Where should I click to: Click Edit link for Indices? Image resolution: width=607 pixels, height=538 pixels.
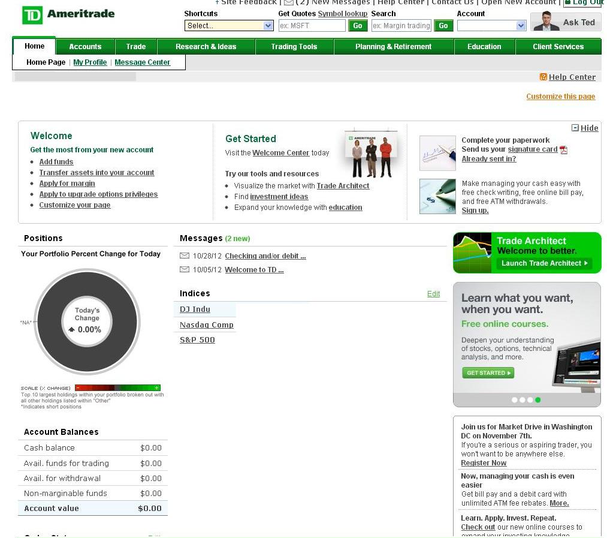point(434,294)
